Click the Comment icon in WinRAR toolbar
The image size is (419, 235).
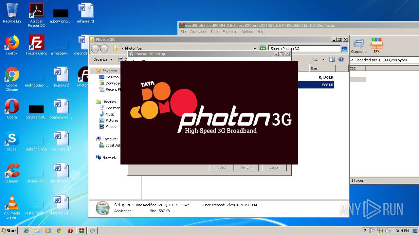pyautogui.click(x=358, y=46)
